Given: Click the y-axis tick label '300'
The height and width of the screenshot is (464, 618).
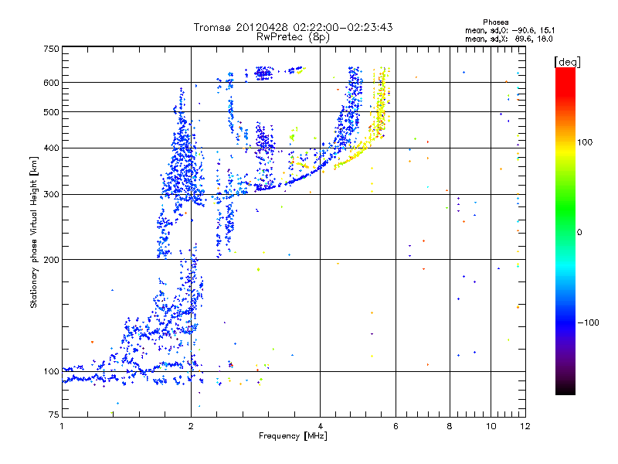Looking at the screenshot, I should 51,195.
